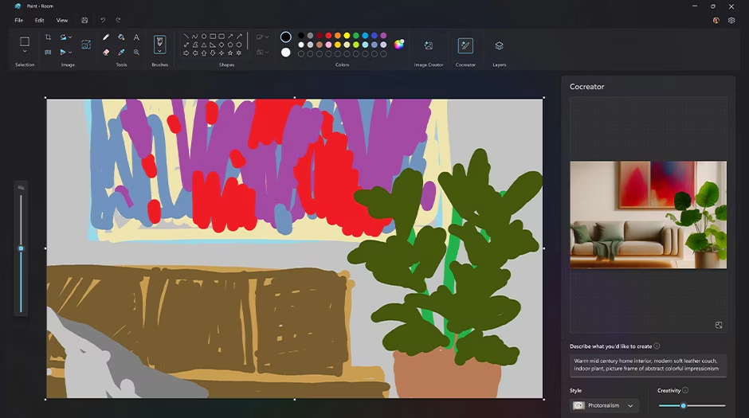
Task: Select the white Color 2 circle
Action: pyautogui.click(x=285, y=53)
